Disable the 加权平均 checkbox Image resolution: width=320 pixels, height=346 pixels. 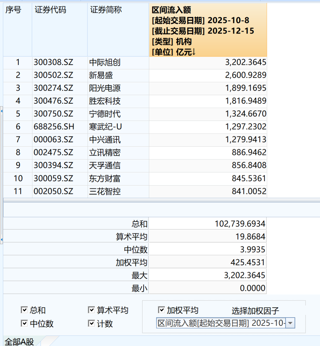click(161, 310)
